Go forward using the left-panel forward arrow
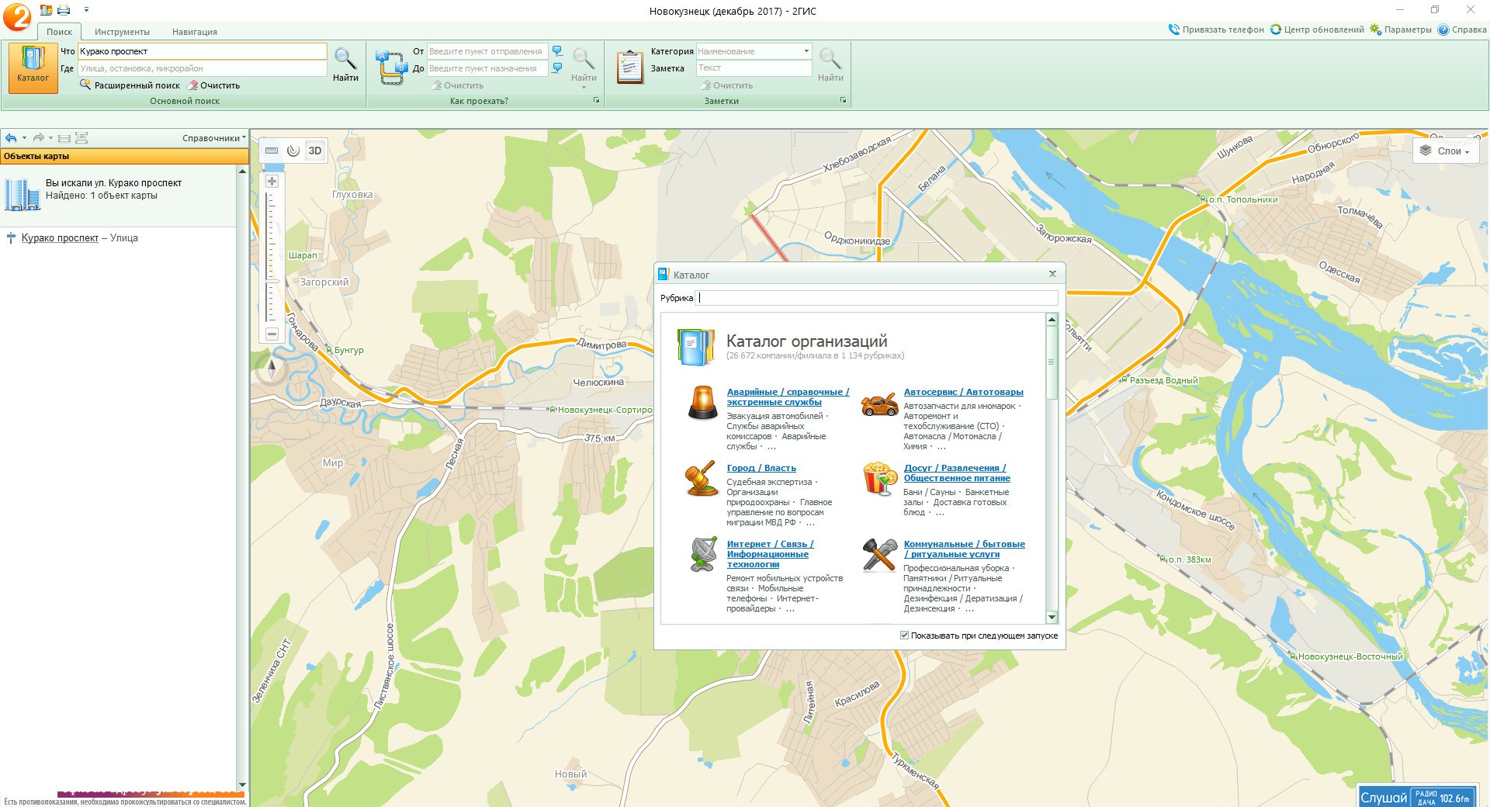This screenshot has height=807, width=1490. coord(38,138)
